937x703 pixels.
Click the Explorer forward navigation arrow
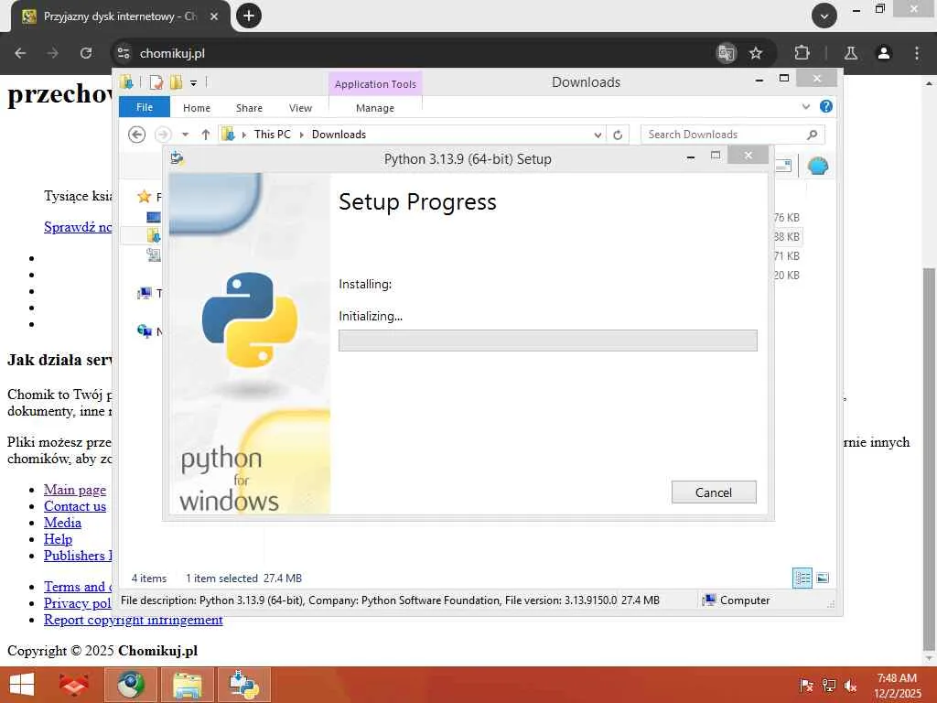click(163, 135)
